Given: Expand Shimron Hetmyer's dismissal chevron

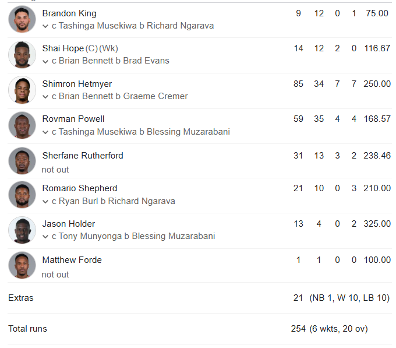Looking at the screenshot, I should [45, 97].
